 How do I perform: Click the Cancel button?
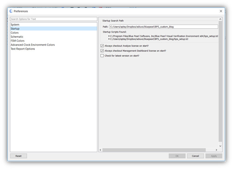pos(195,156)
